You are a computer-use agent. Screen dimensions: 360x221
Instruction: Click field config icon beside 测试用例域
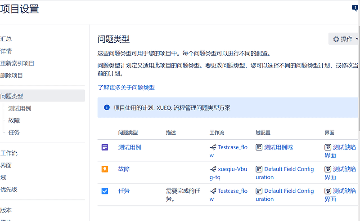pyautogui.click(x=259, y=147)
